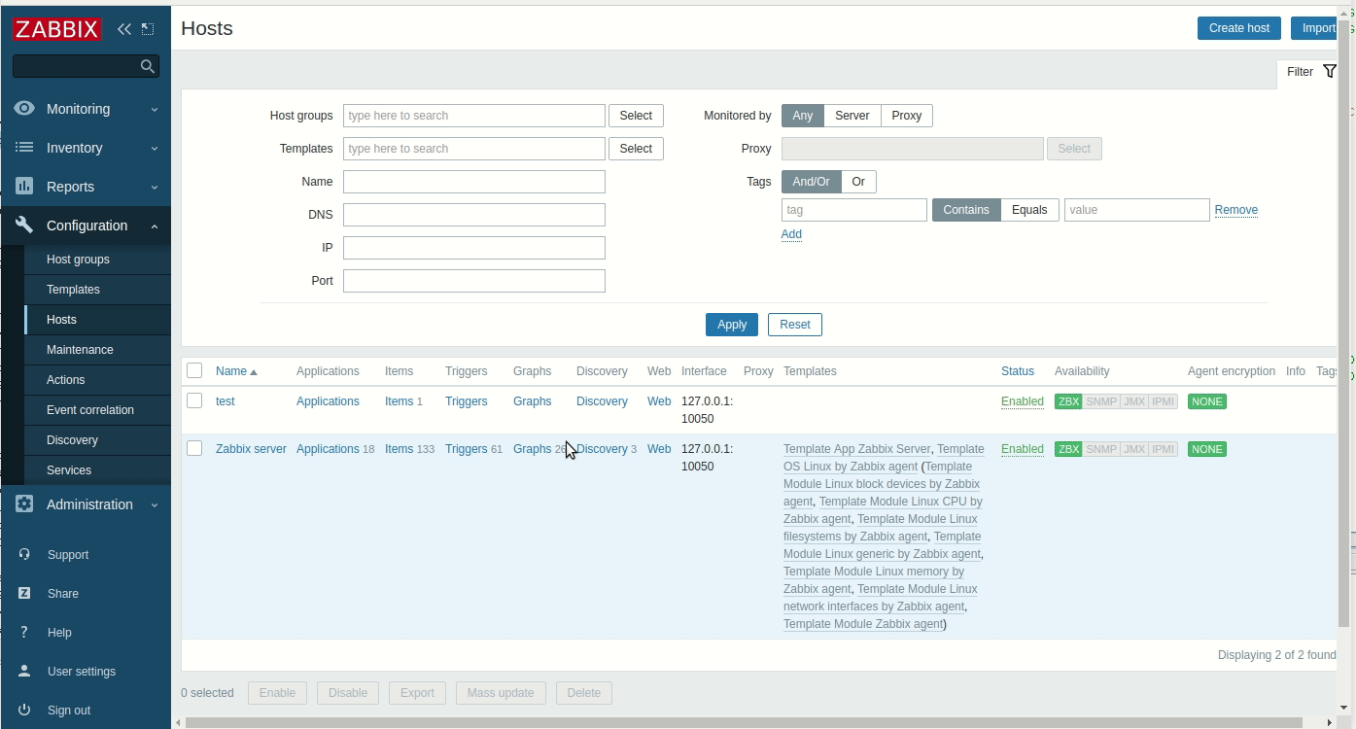Image resolution: width=1356 pixels, height=729 pixels.
Task: Focus the tag name input field
Action: [854, 210]
